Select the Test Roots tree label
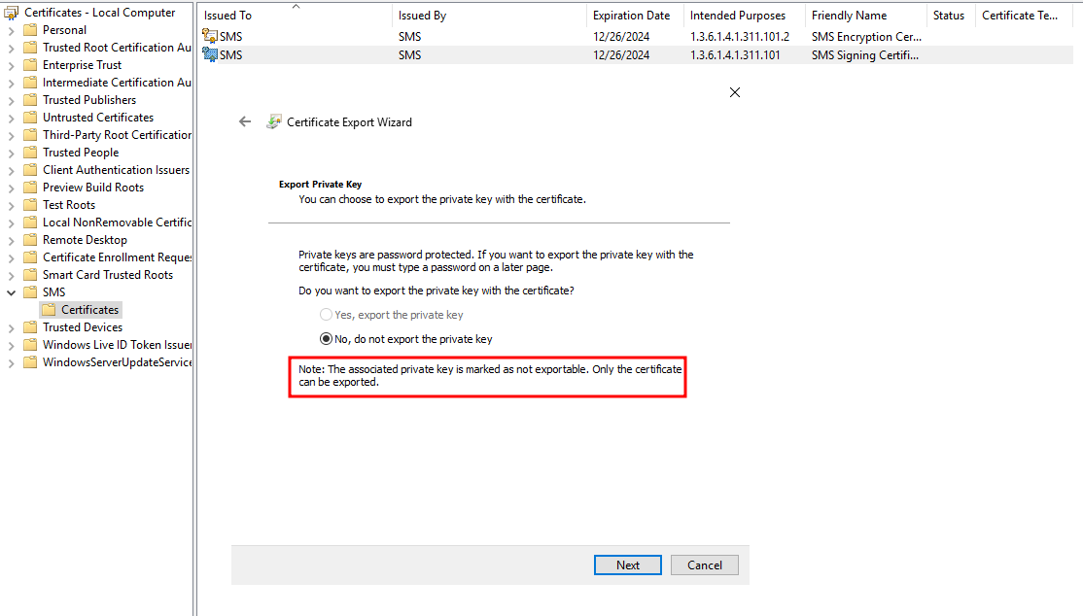The height and width of the screenshot is (616, 1083). pos(69,205)
